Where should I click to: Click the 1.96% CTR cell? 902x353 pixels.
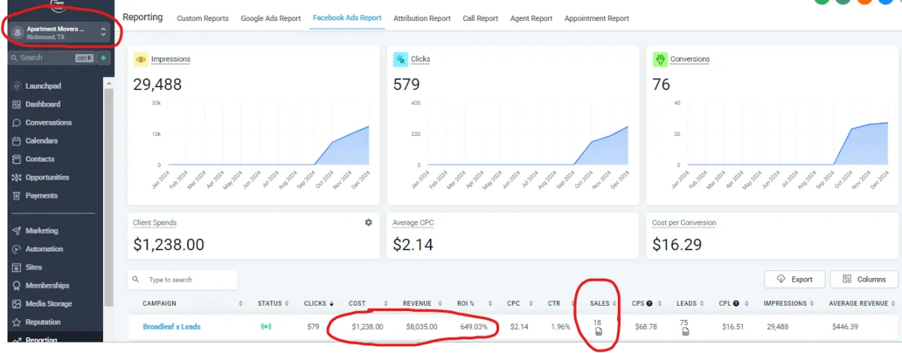(x=560, y=327)
